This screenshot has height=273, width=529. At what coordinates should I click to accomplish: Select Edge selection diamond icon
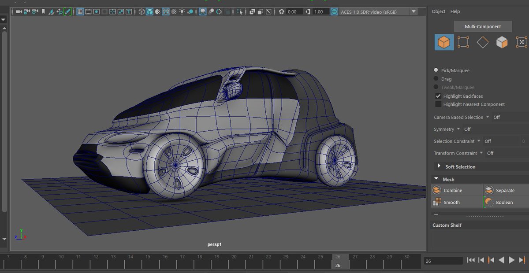[483, 42]
